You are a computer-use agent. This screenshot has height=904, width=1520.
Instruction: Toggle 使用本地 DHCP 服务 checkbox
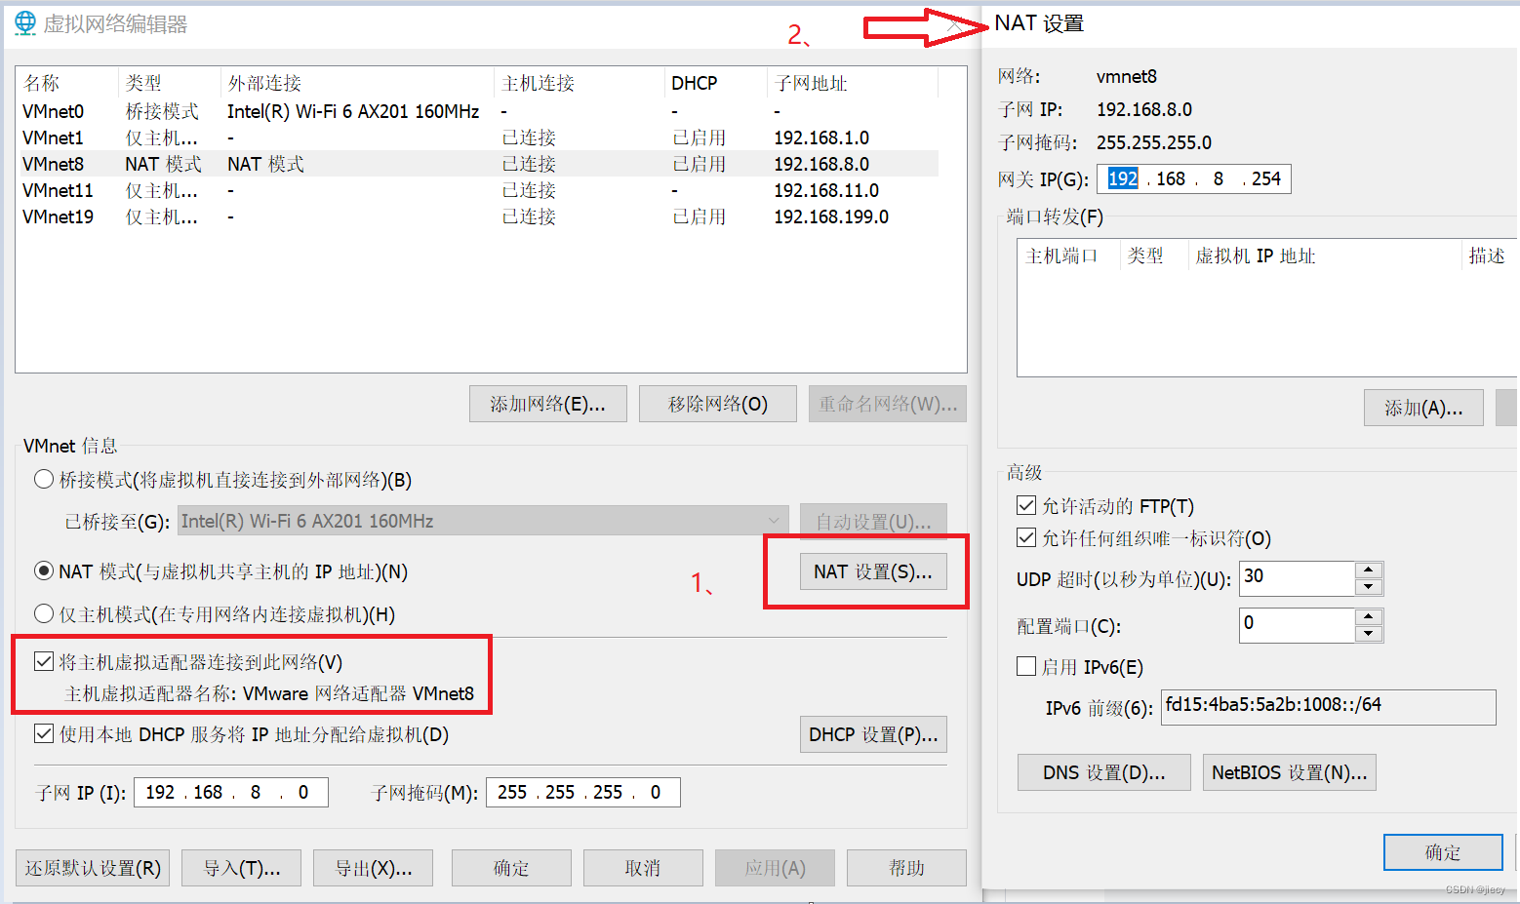[x=43, y=733]
